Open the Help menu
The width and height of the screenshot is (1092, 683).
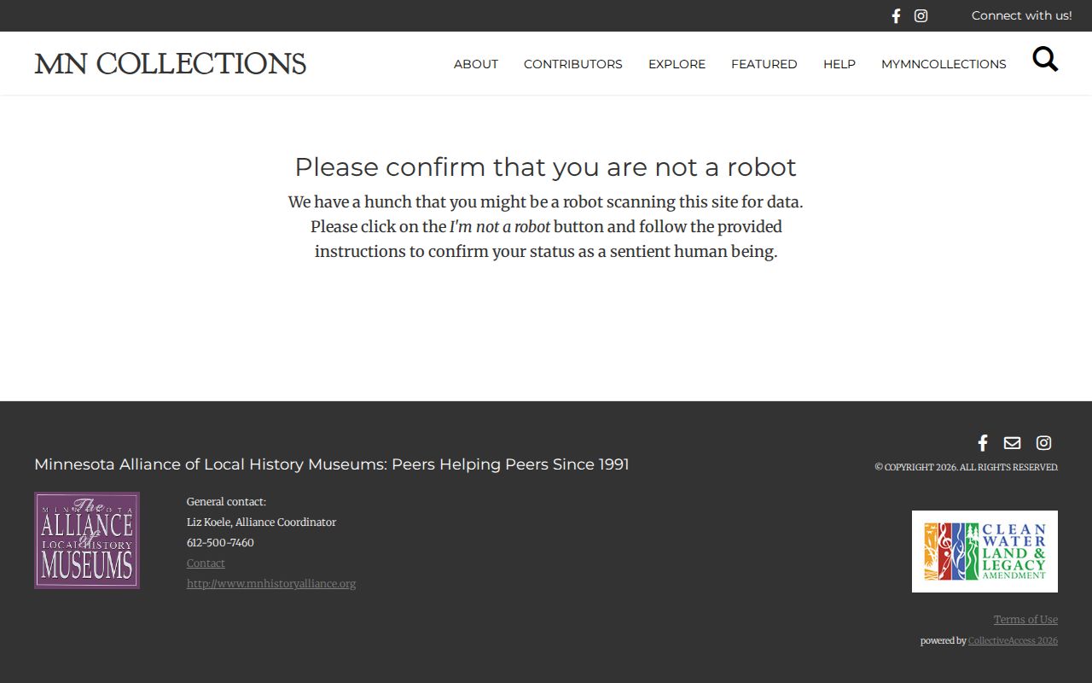click(x=839, y=64)
